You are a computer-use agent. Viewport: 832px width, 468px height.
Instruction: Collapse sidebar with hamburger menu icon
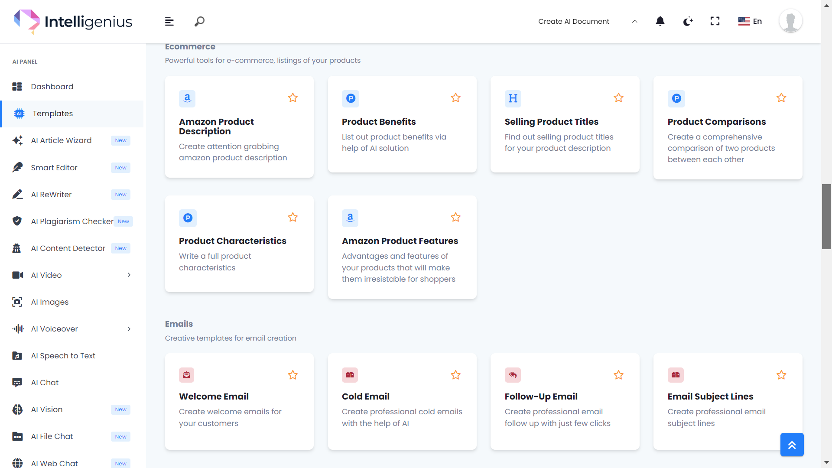(x=169, y=21)
